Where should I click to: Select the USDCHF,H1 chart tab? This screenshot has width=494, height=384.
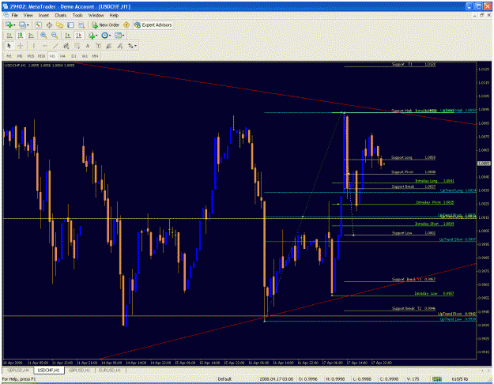48,370
